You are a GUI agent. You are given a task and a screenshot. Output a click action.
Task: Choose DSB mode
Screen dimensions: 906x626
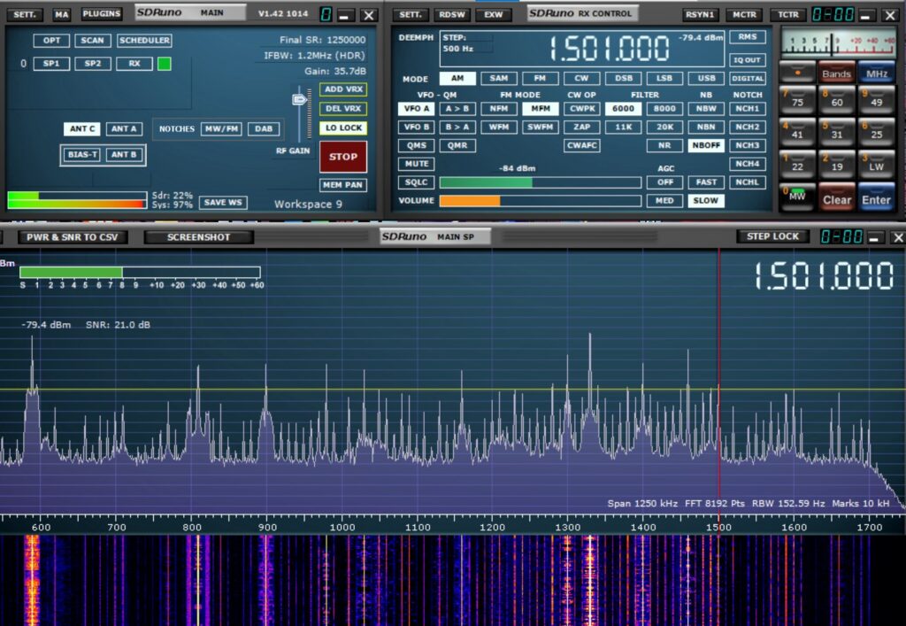point(623,78)
